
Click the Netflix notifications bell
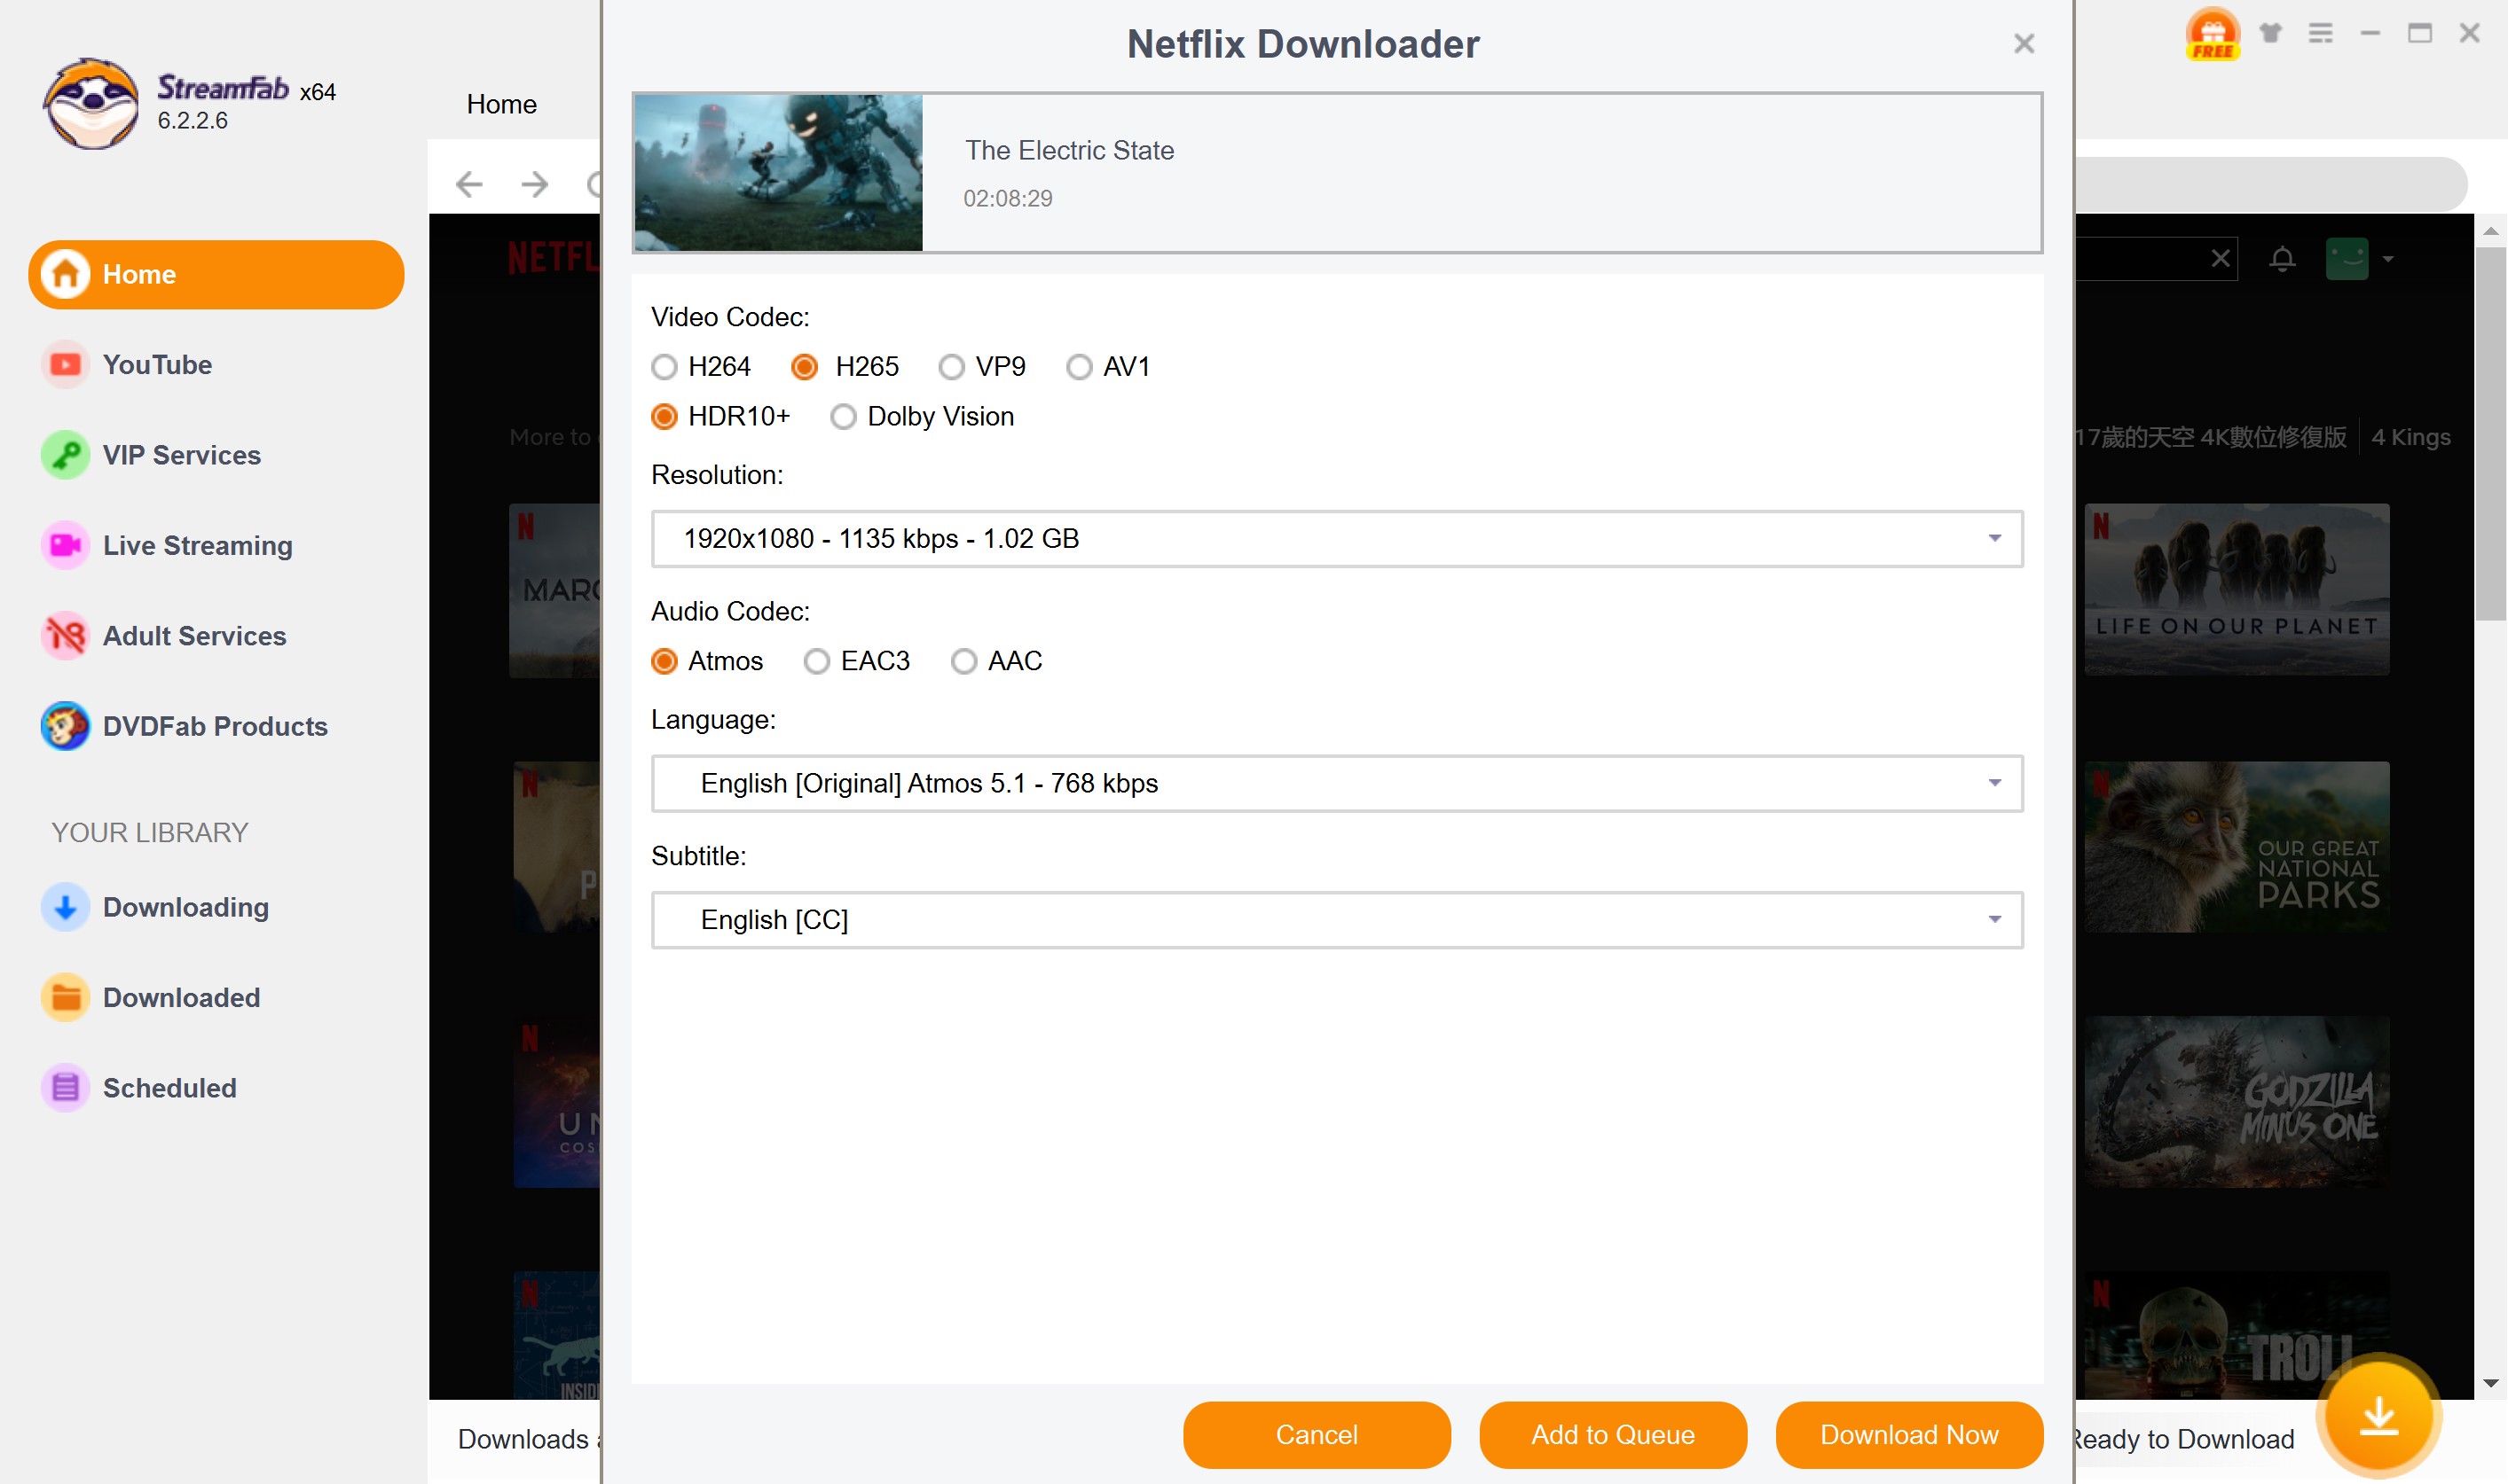click(x=2282, y=259)
